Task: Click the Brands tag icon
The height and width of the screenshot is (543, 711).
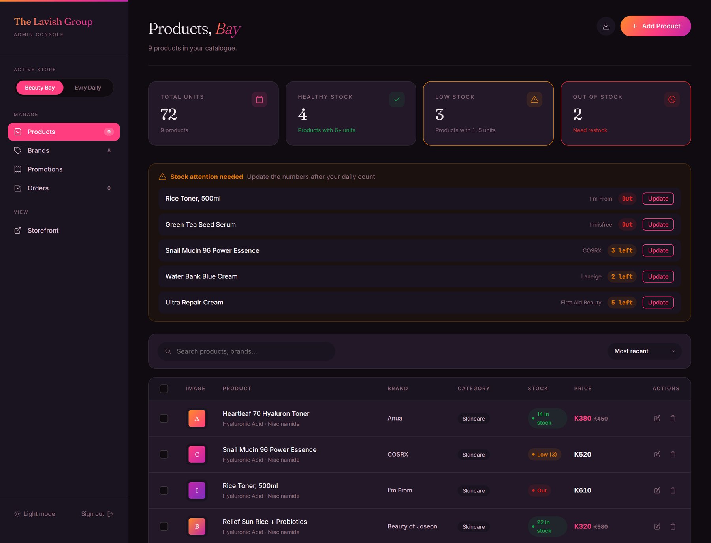Action: (x=18, y=150)
